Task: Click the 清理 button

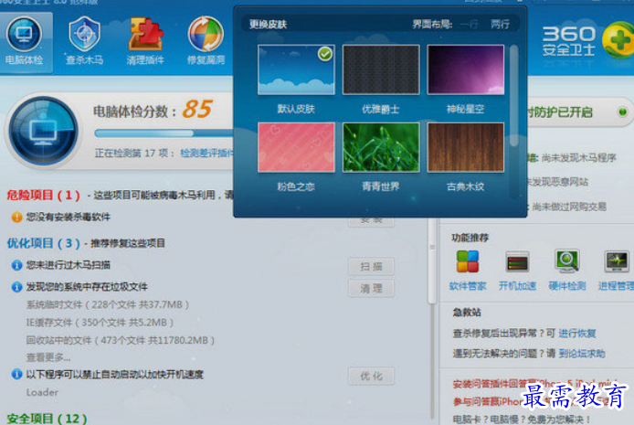Action: (x=371, y=289)
